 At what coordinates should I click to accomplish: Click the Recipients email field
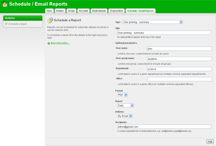(x=164, y=126)
